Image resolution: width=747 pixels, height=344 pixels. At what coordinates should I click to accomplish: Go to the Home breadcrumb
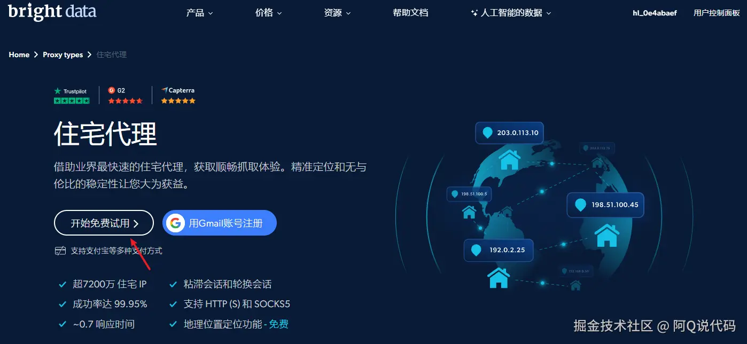tap(19, 54)
